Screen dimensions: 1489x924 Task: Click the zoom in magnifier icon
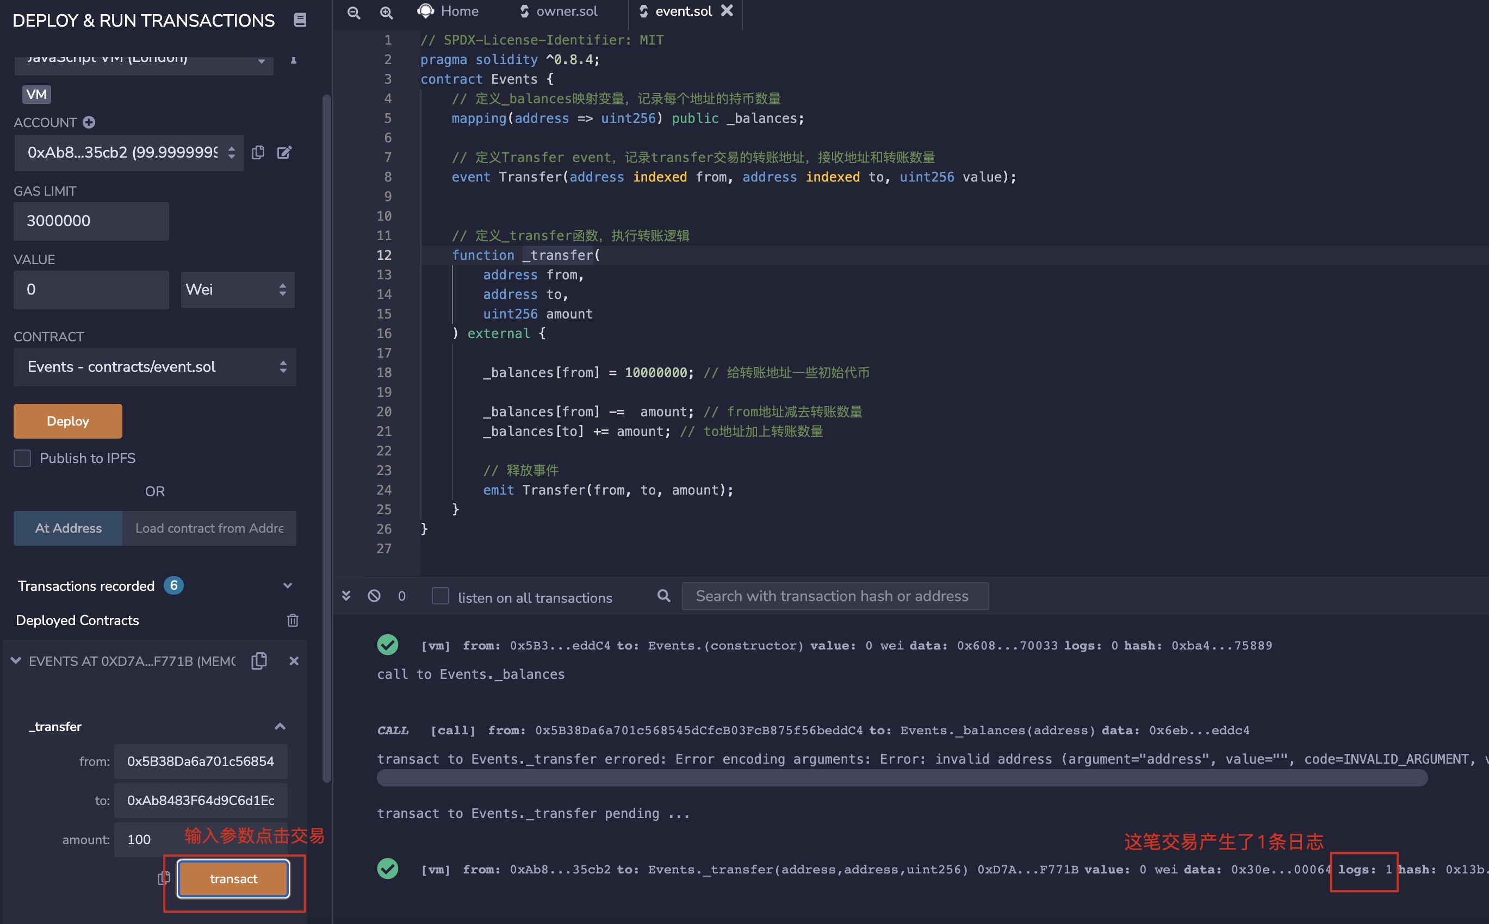pyautogui.click(x=386, y=12)
